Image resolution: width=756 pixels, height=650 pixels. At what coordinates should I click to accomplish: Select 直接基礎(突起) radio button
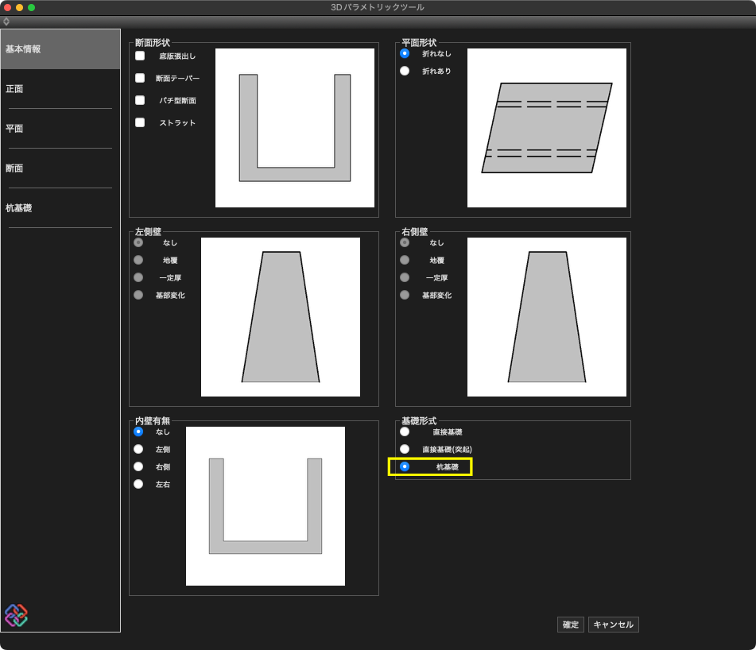tap(405, 449)
